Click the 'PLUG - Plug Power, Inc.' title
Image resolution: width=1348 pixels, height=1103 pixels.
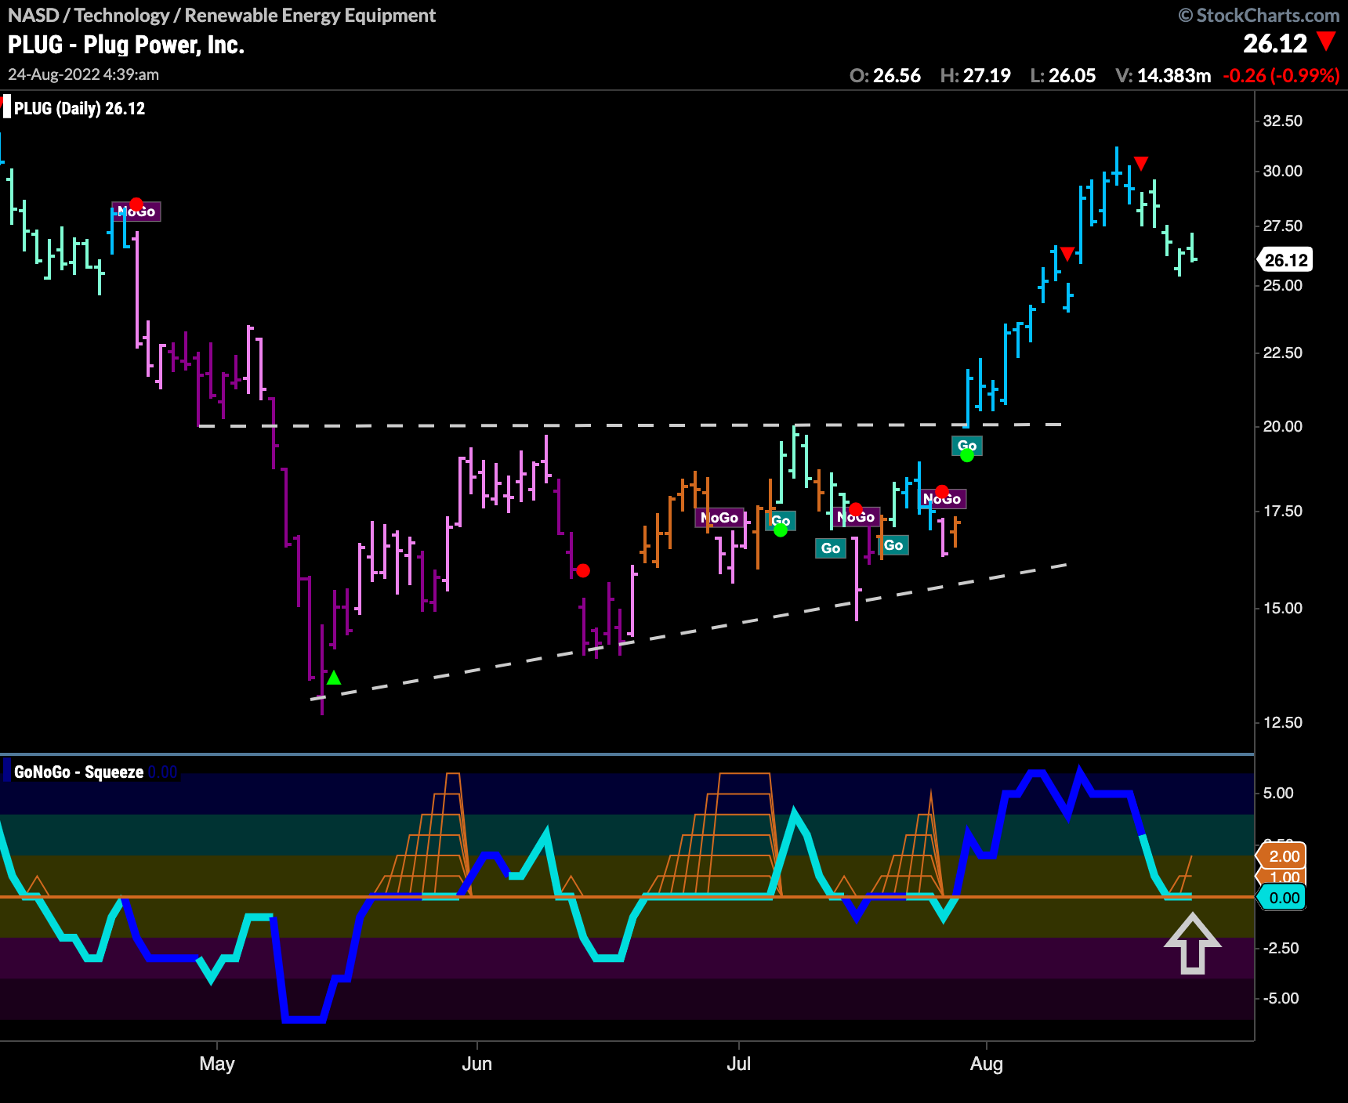click(x=126, y=45)
